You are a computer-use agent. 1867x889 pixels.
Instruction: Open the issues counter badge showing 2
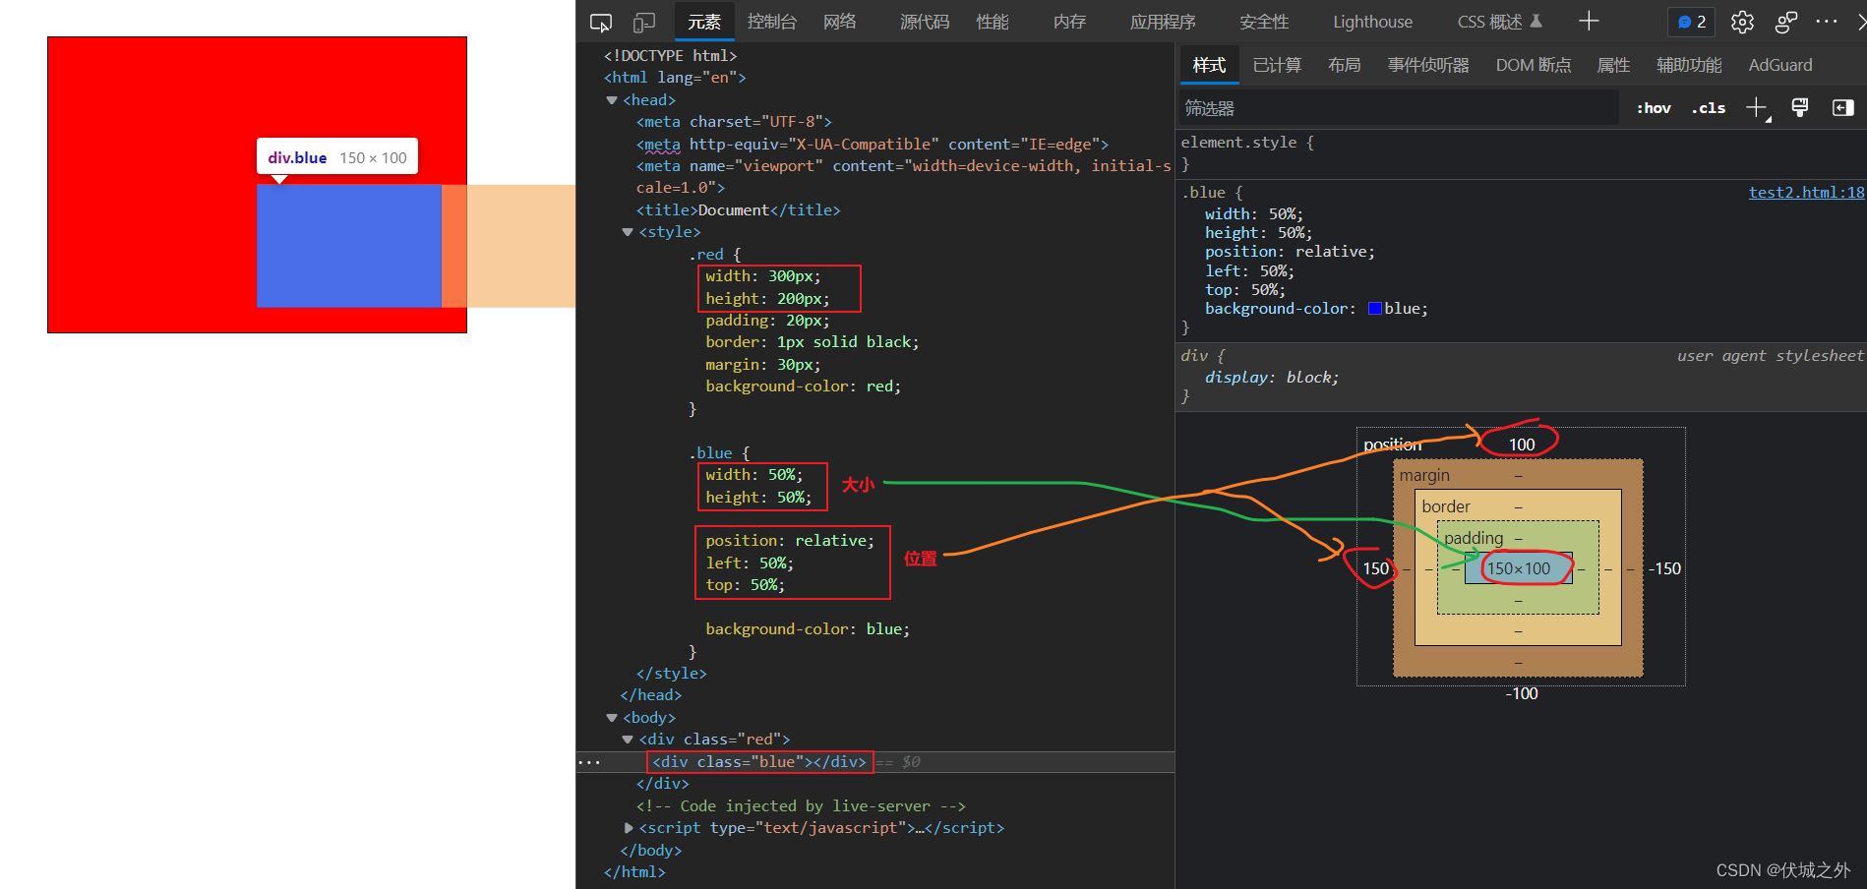pos(1692,22)
